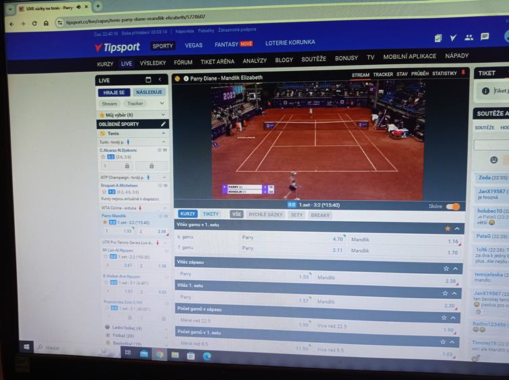509x380 pixels.
Task: Switch to the TRACKER tab
Action: tap(382, 74)
